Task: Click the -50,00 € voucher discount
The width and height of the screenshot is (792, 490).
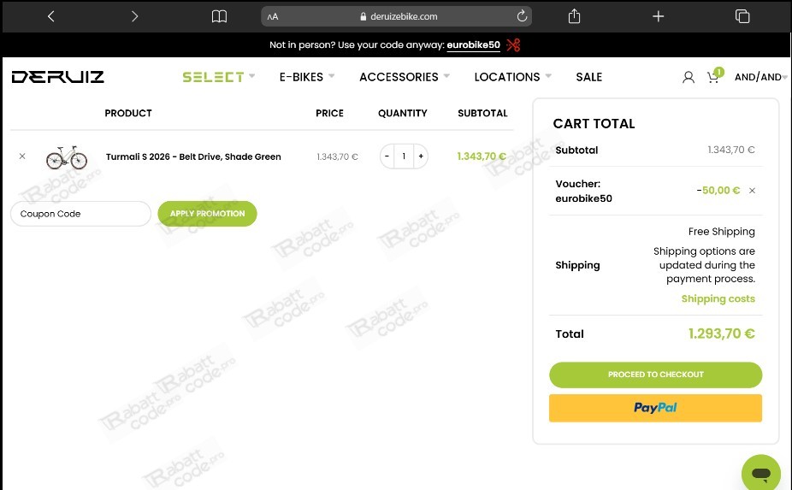Action: click(x=718, y=191)
